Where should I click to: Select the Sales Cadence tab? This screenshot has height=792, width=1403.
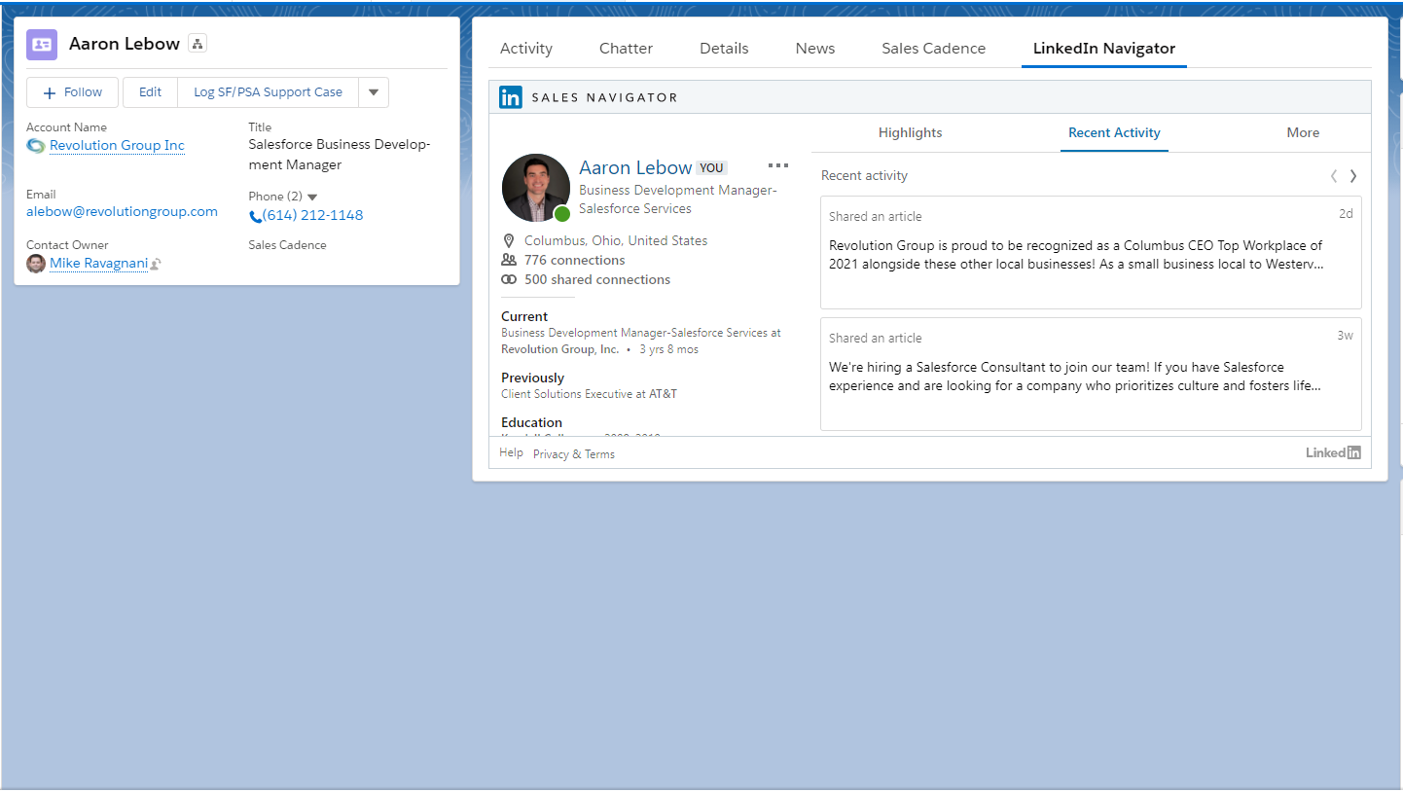[934, 48]
